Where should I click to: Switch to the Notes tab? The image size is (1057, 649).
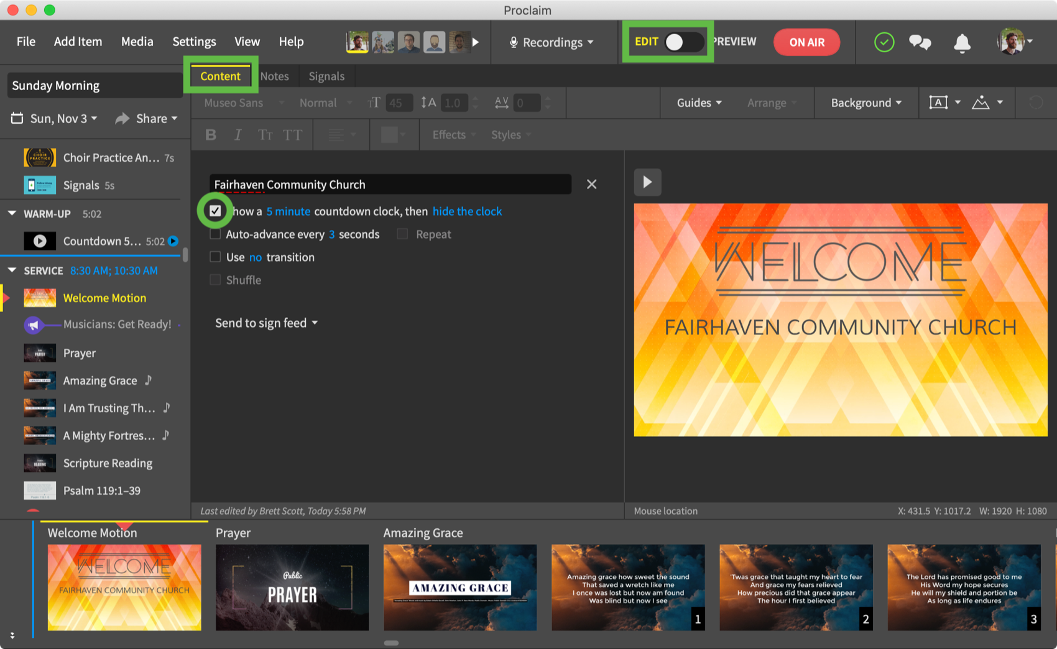274,76
